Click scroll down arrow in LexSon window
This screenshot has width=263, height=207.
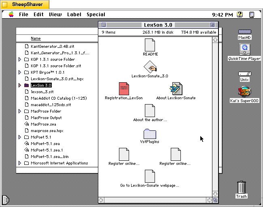(x=215, y=194)
